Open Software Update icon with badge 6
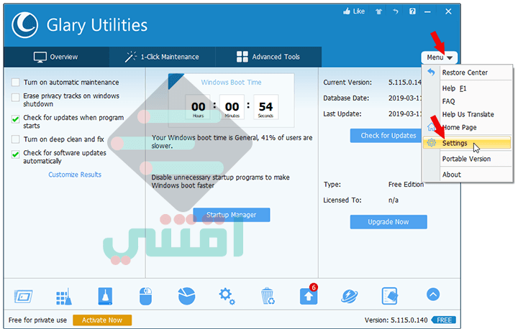518x329 pixels. (309, 295)
